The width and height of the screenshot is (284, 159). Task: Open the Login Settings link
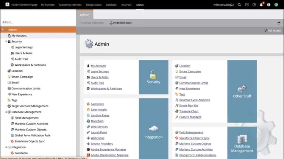pyautogui.click(x=100, y=71)
